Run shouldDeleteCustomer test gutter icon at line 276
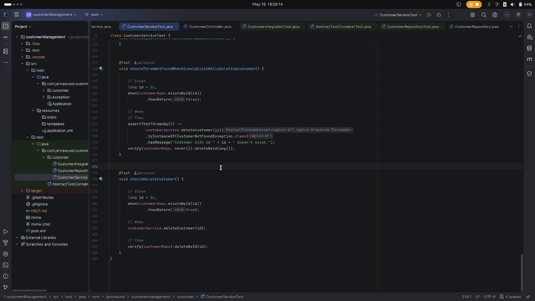 pyautogui.click(x=101, y=179)
